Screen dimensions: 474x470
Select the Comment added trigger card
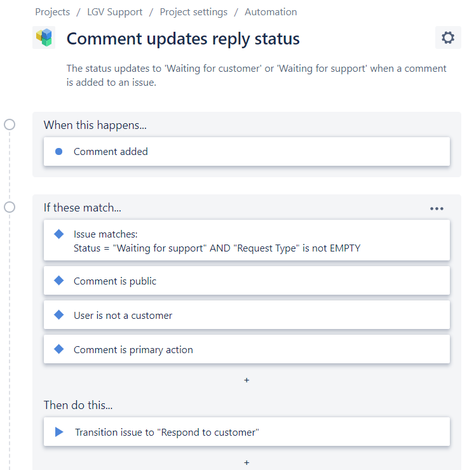click(247, 152)
